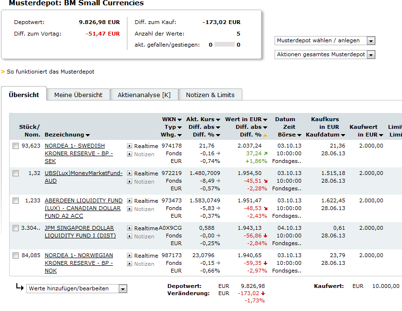
Task: Switch to Übersicht tab
Action: 24,95
